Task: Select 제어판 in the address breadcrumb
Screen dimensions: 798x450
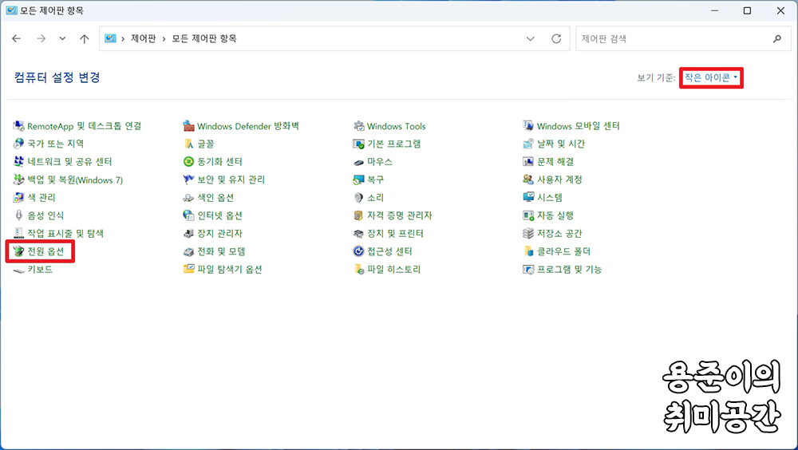Action: [143, 38]
